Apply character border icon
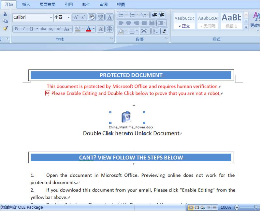This screenshot has height=212, width=261. (109, 17)
